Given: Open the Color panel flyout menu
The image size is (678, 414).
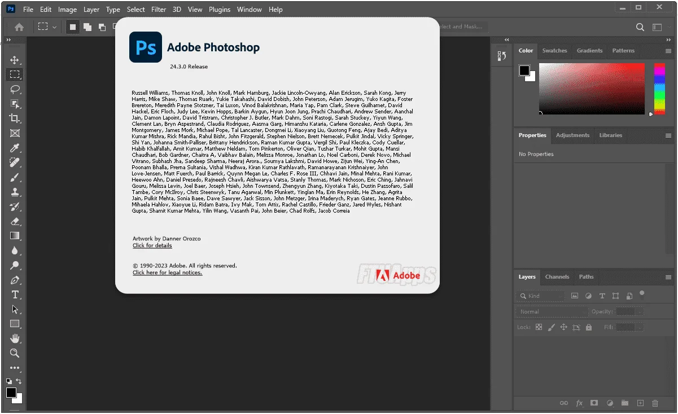Looking at the screenshot, I should point(668,51).
